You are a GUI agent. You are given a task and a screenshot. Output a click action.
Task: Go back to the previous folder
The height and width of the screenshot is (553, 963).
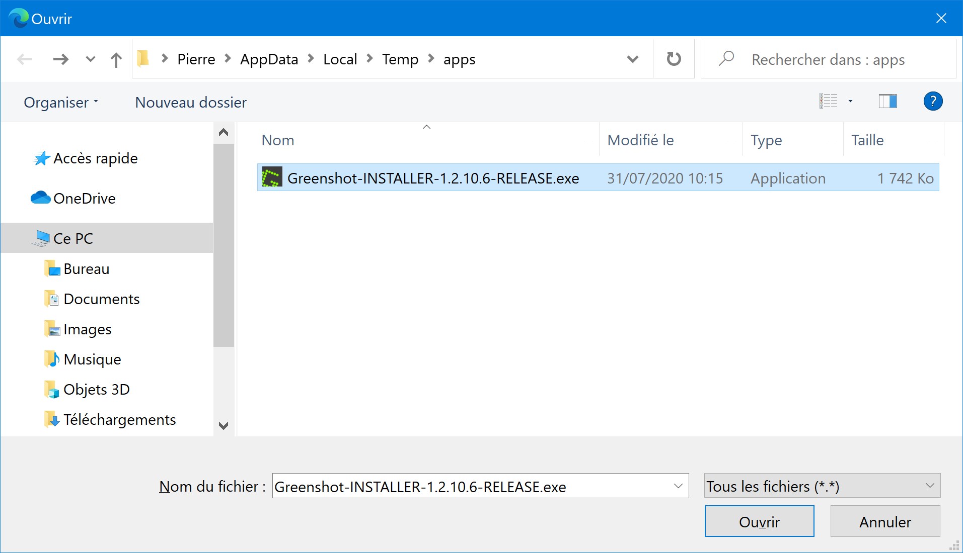pyautogui.click(x=25, y=59)
